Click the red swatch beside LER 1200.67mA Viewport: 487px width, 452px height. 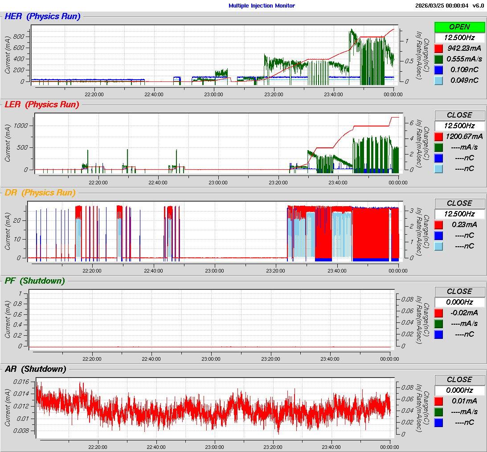pos(439,137)
